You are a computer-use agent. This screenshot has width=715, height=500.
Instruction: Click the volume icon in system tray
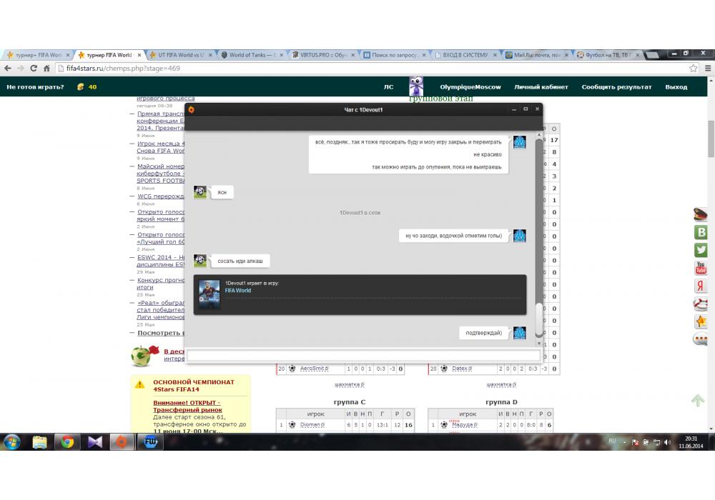pos(668,442)
